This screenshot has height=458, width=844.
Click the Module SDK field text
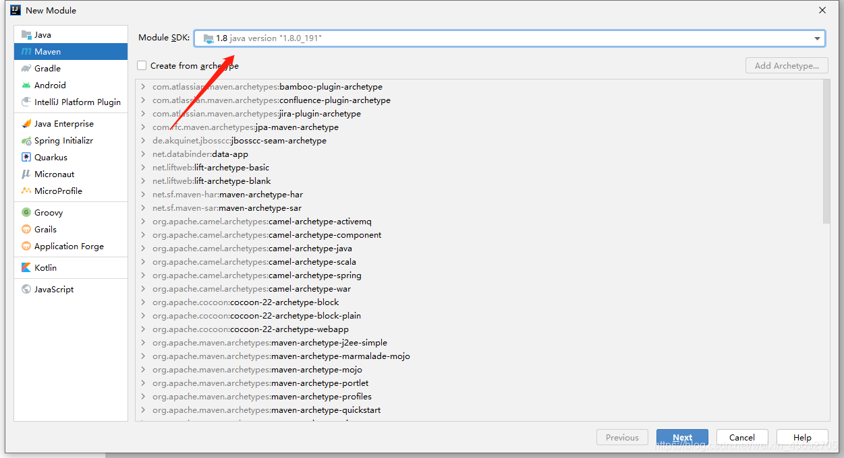pos(269,38)
